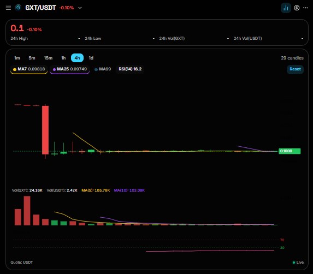This screenshot has height=274, width=313.
Task: Select the 1m timeframe
Action: (17, 58)
